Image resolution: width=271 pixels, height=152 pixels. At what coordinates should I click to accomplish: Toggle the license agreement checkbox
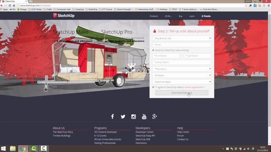click(153, 87)
